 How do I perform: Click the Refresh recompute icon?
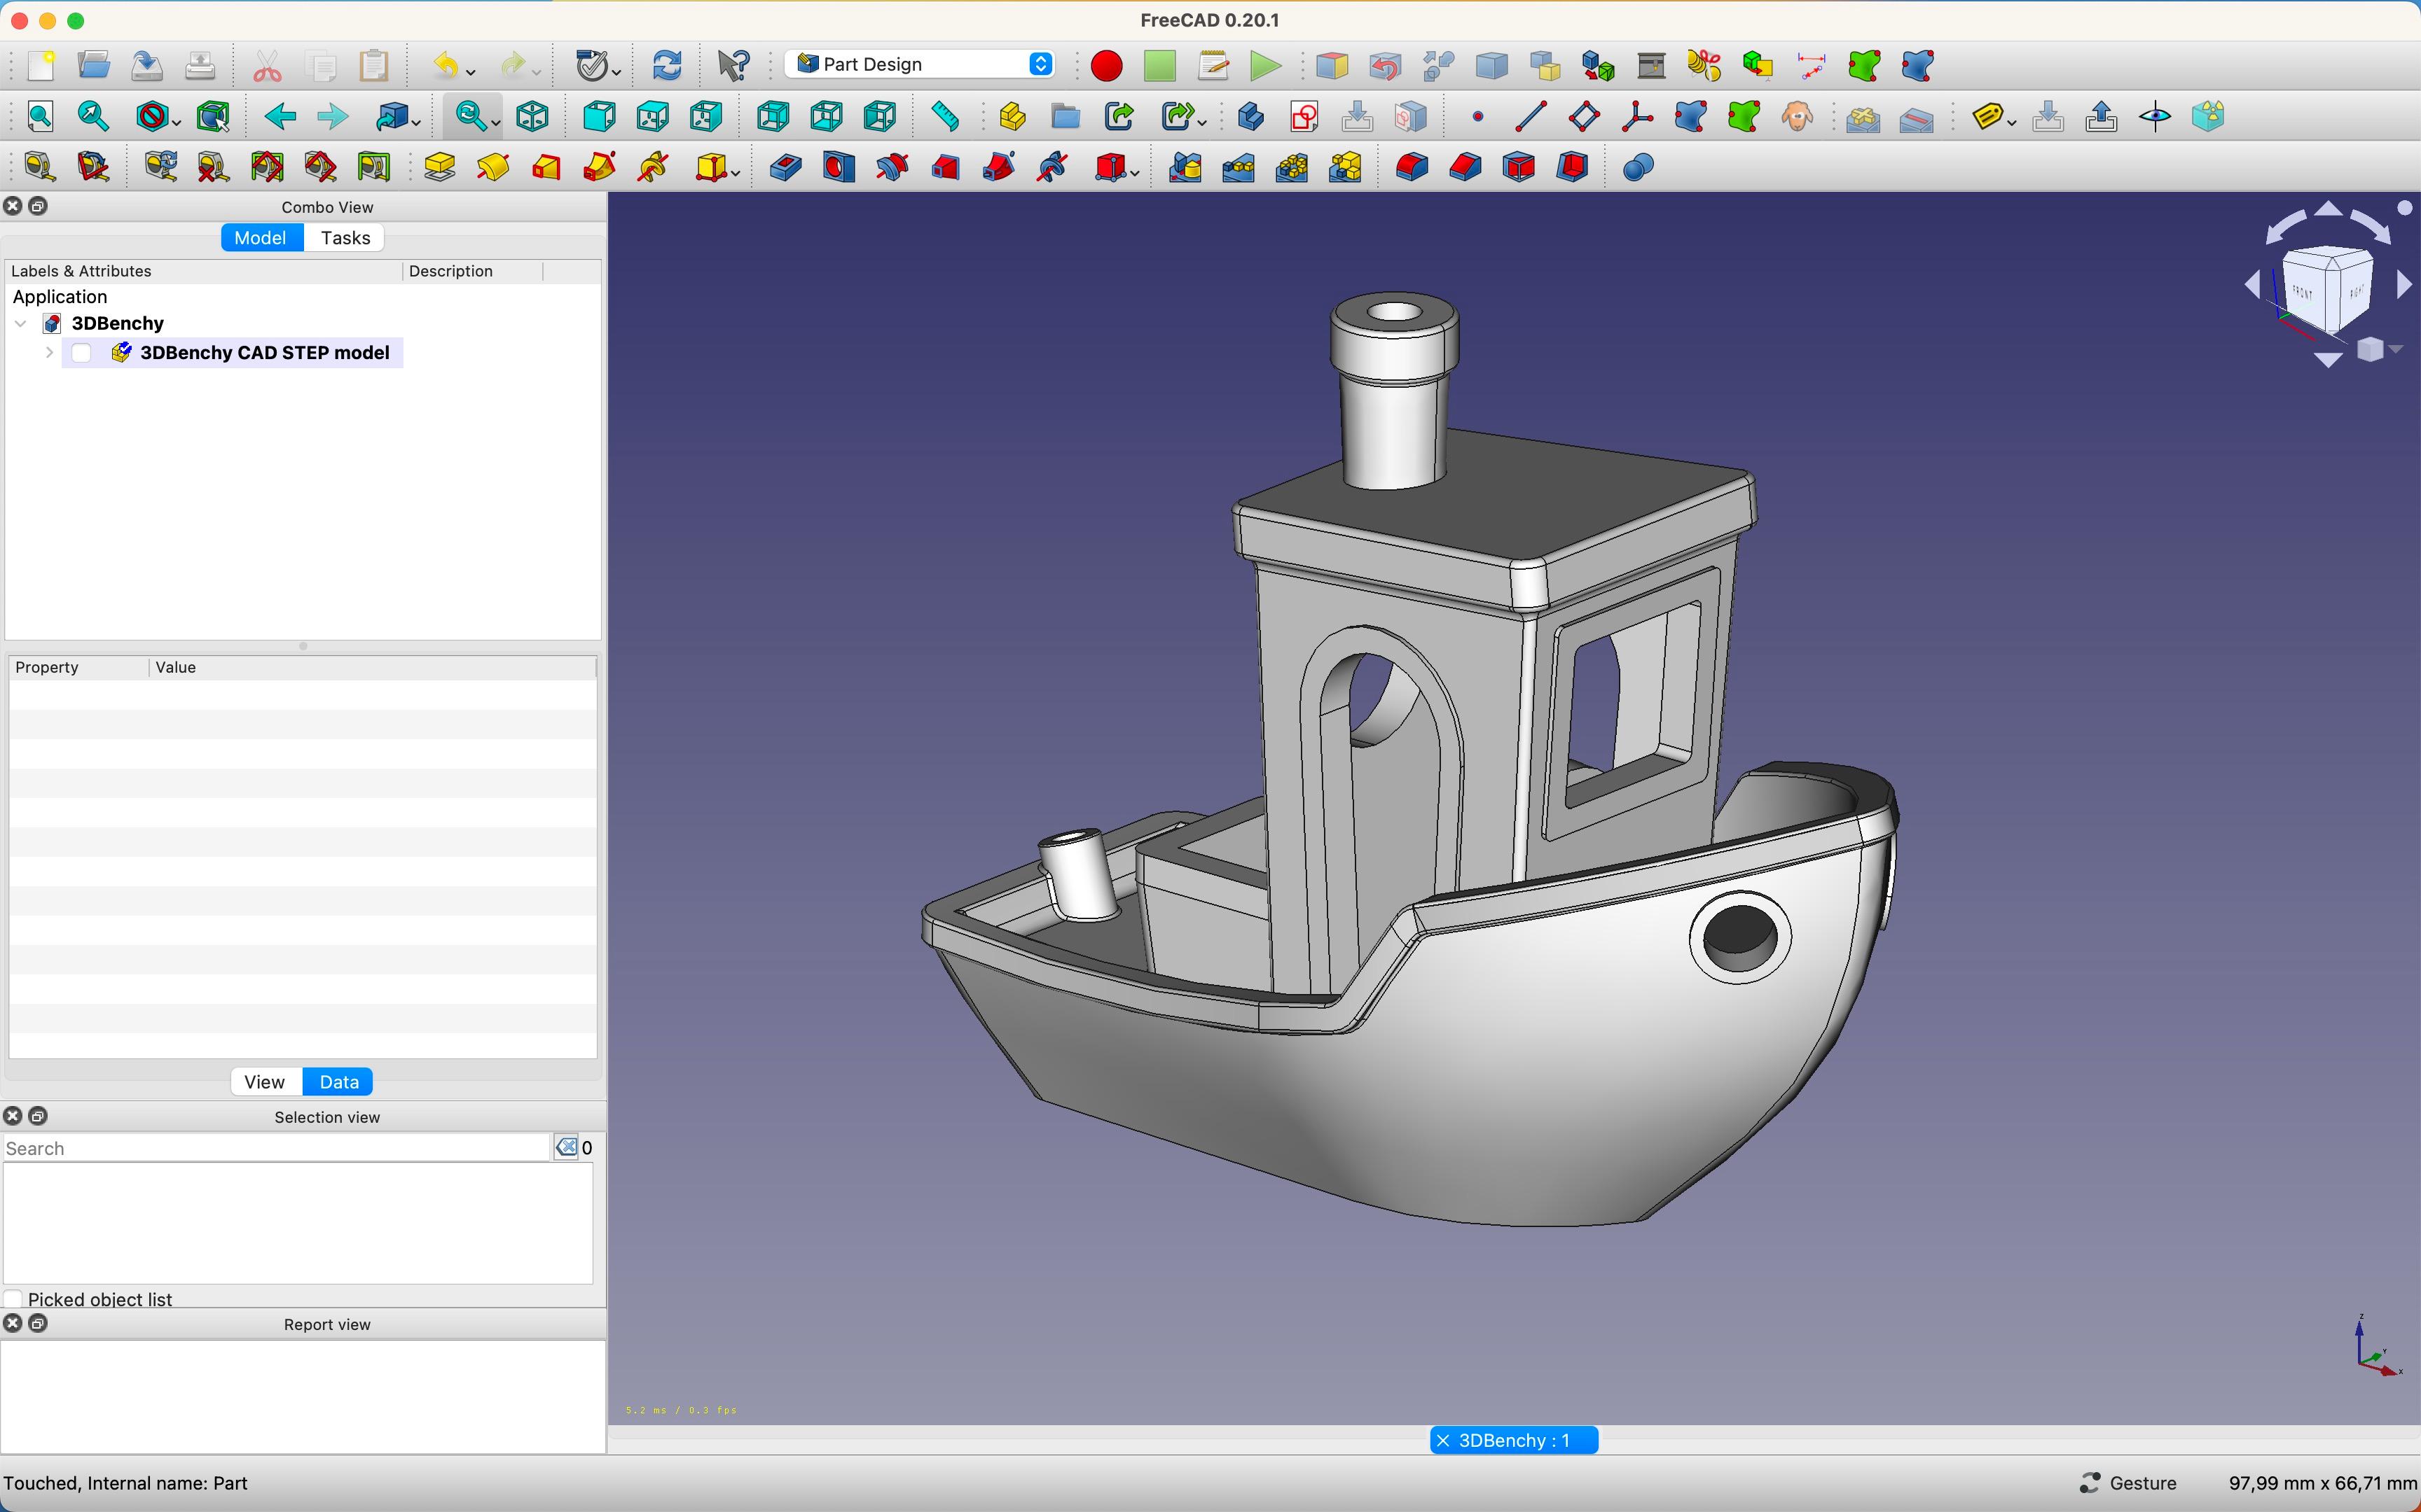668,66
